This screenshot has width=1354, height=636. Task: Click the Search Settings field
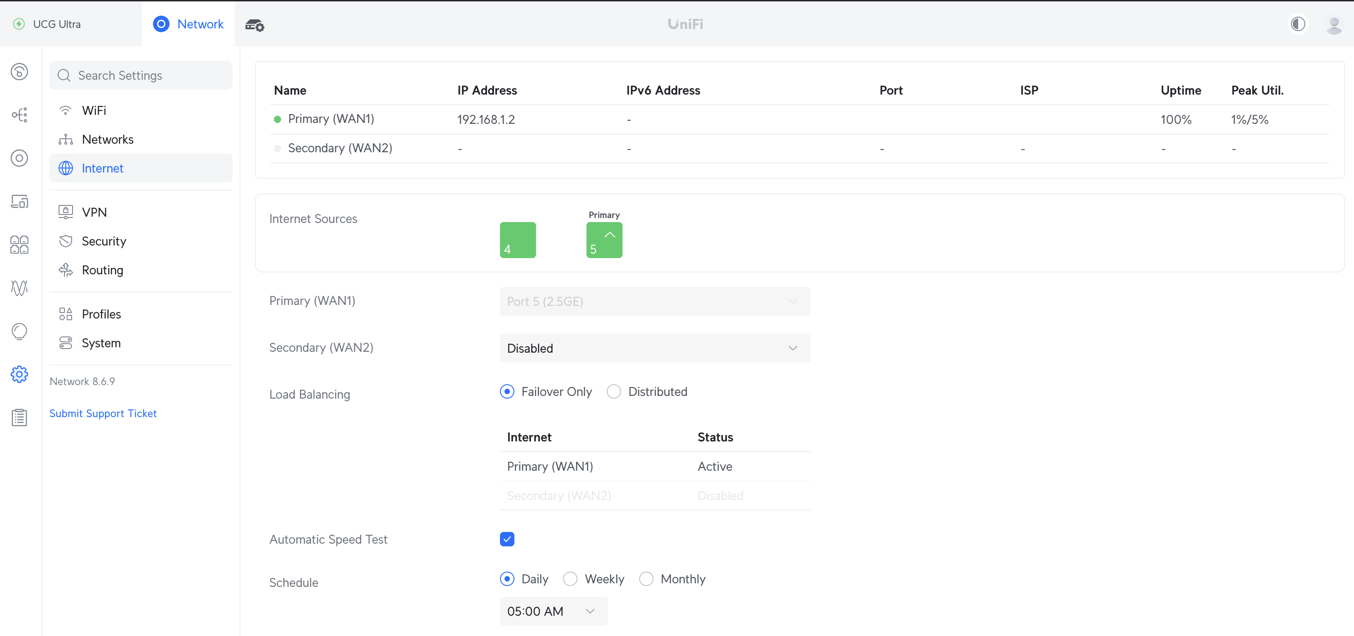tap(141, 75)
